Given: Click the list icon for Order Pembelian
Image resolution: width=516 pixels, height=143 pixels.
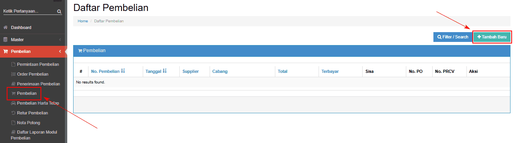Looking at the screenshot, I should click(13, 74).
